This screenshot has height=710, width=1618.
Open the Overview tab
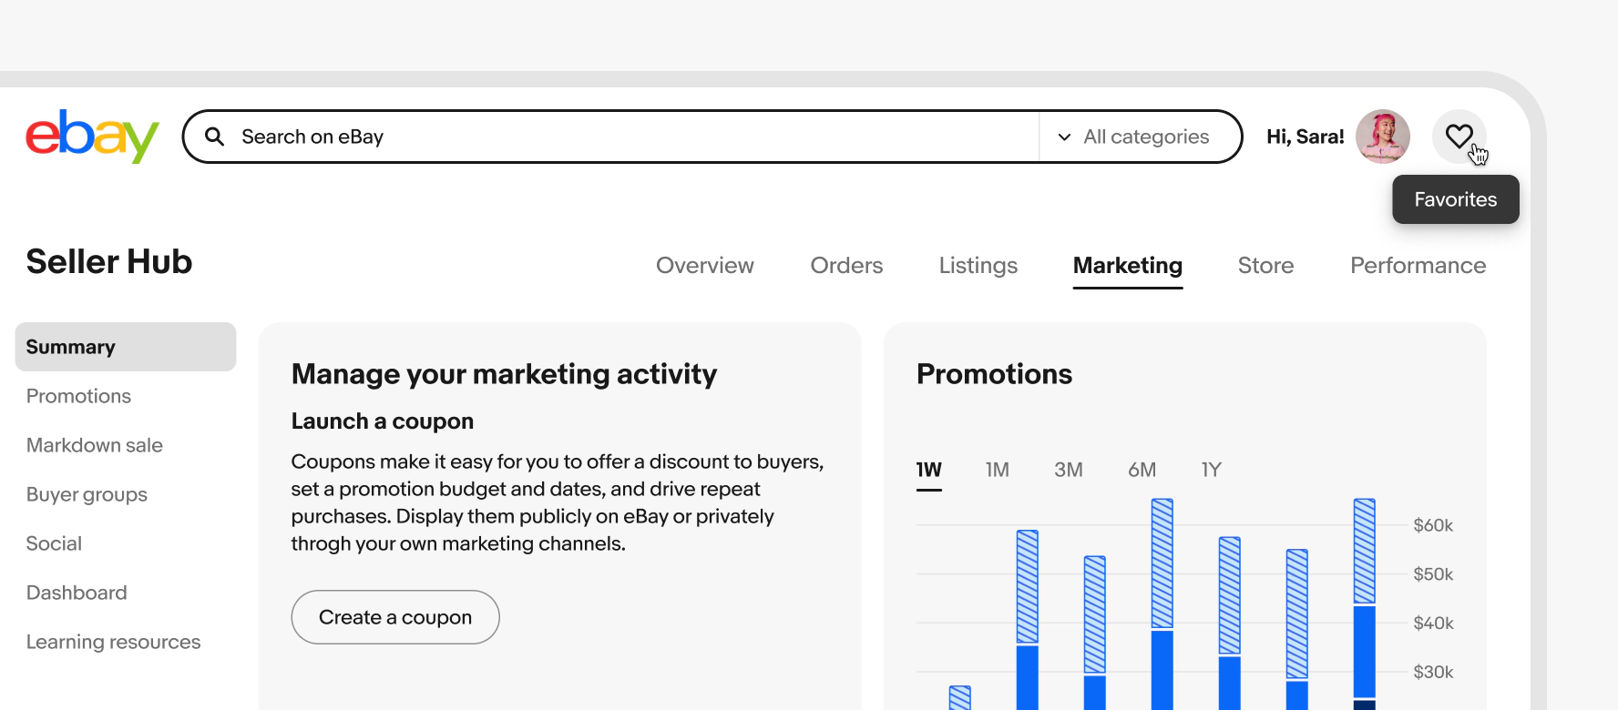pos(705,265)
